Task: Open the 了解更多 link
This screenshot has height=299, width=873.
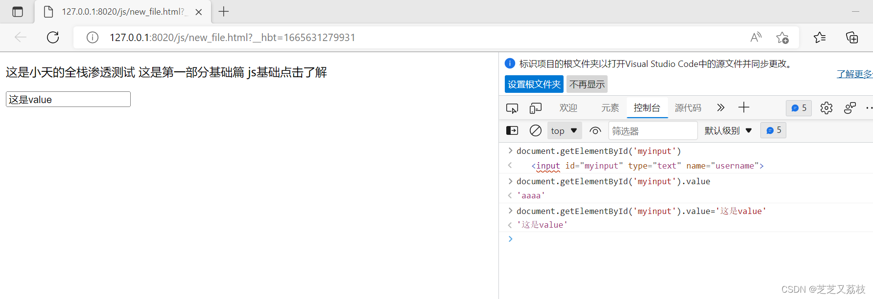Action: coord(854,74)
